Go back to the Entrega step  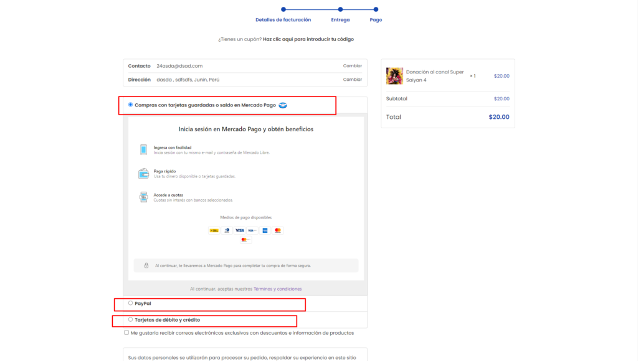click(x=340, y=9)
